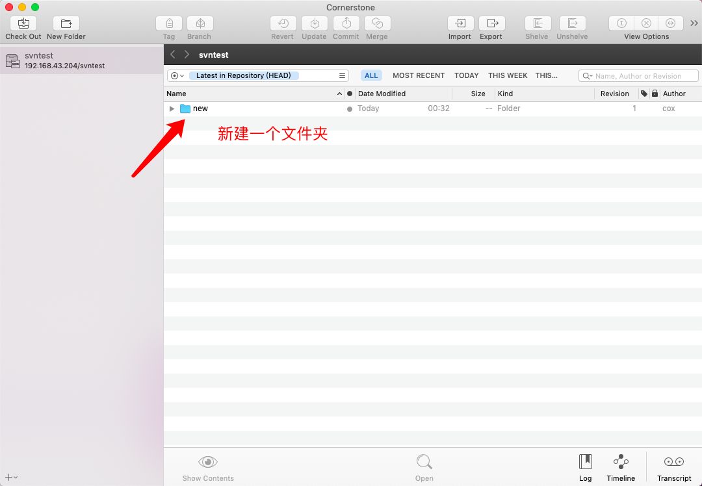702x486 pixels.
Task: Sort by the Name column header
Action: [x=254, y=94]
